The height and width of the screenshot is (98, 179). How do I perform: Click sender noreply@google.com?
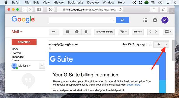(x=63, y=44)
